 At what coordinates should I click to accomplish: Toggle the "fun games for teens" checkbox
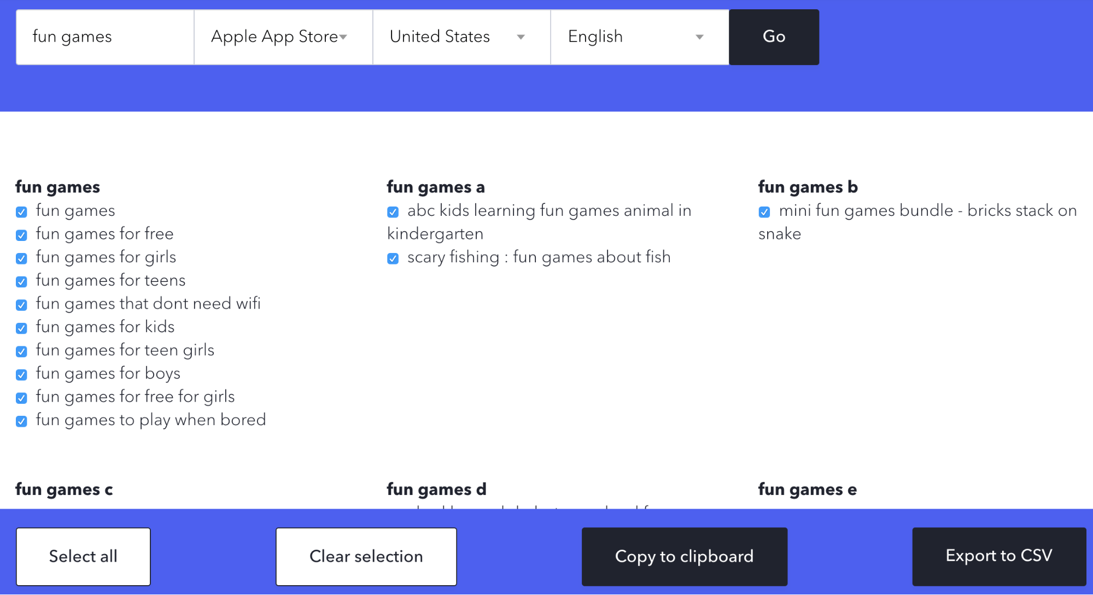(21, 281)
